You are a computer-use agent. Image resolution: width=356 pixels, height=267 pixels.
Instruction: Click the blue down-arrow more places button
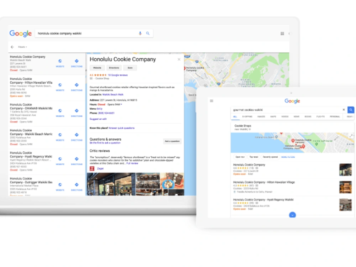tap(292, 215)
